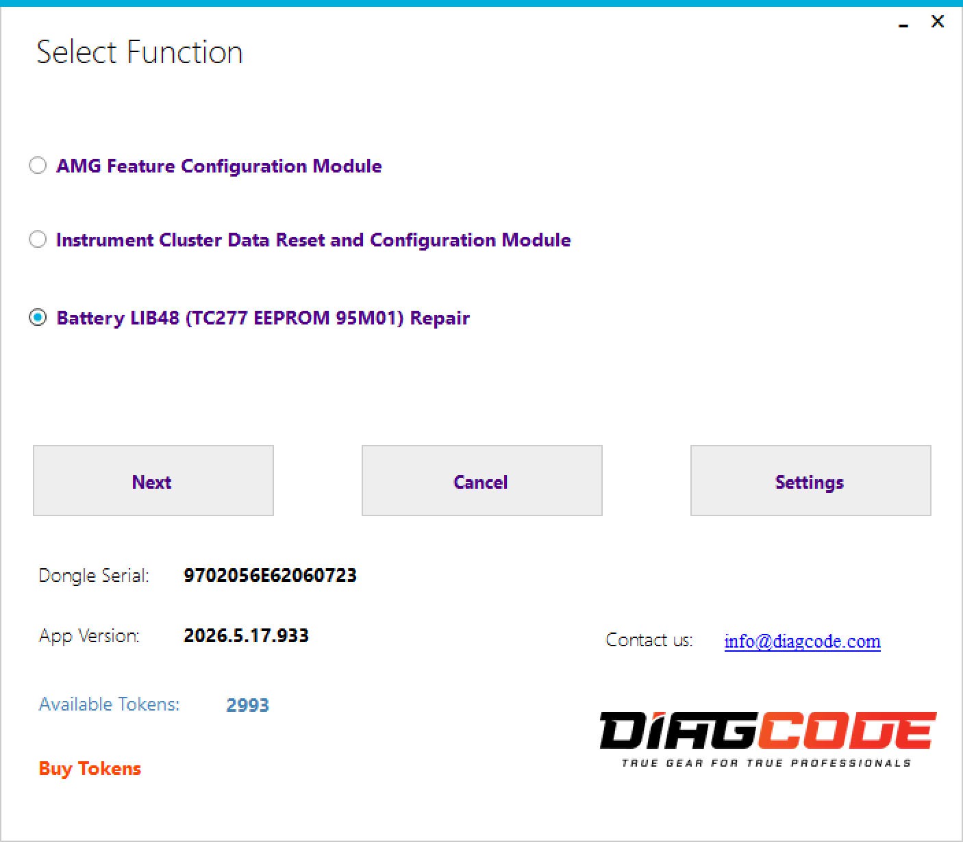963x842 pixels.
Task: Minimize the Select Function window
Action: pyautogui.click(x=903, y=24)
